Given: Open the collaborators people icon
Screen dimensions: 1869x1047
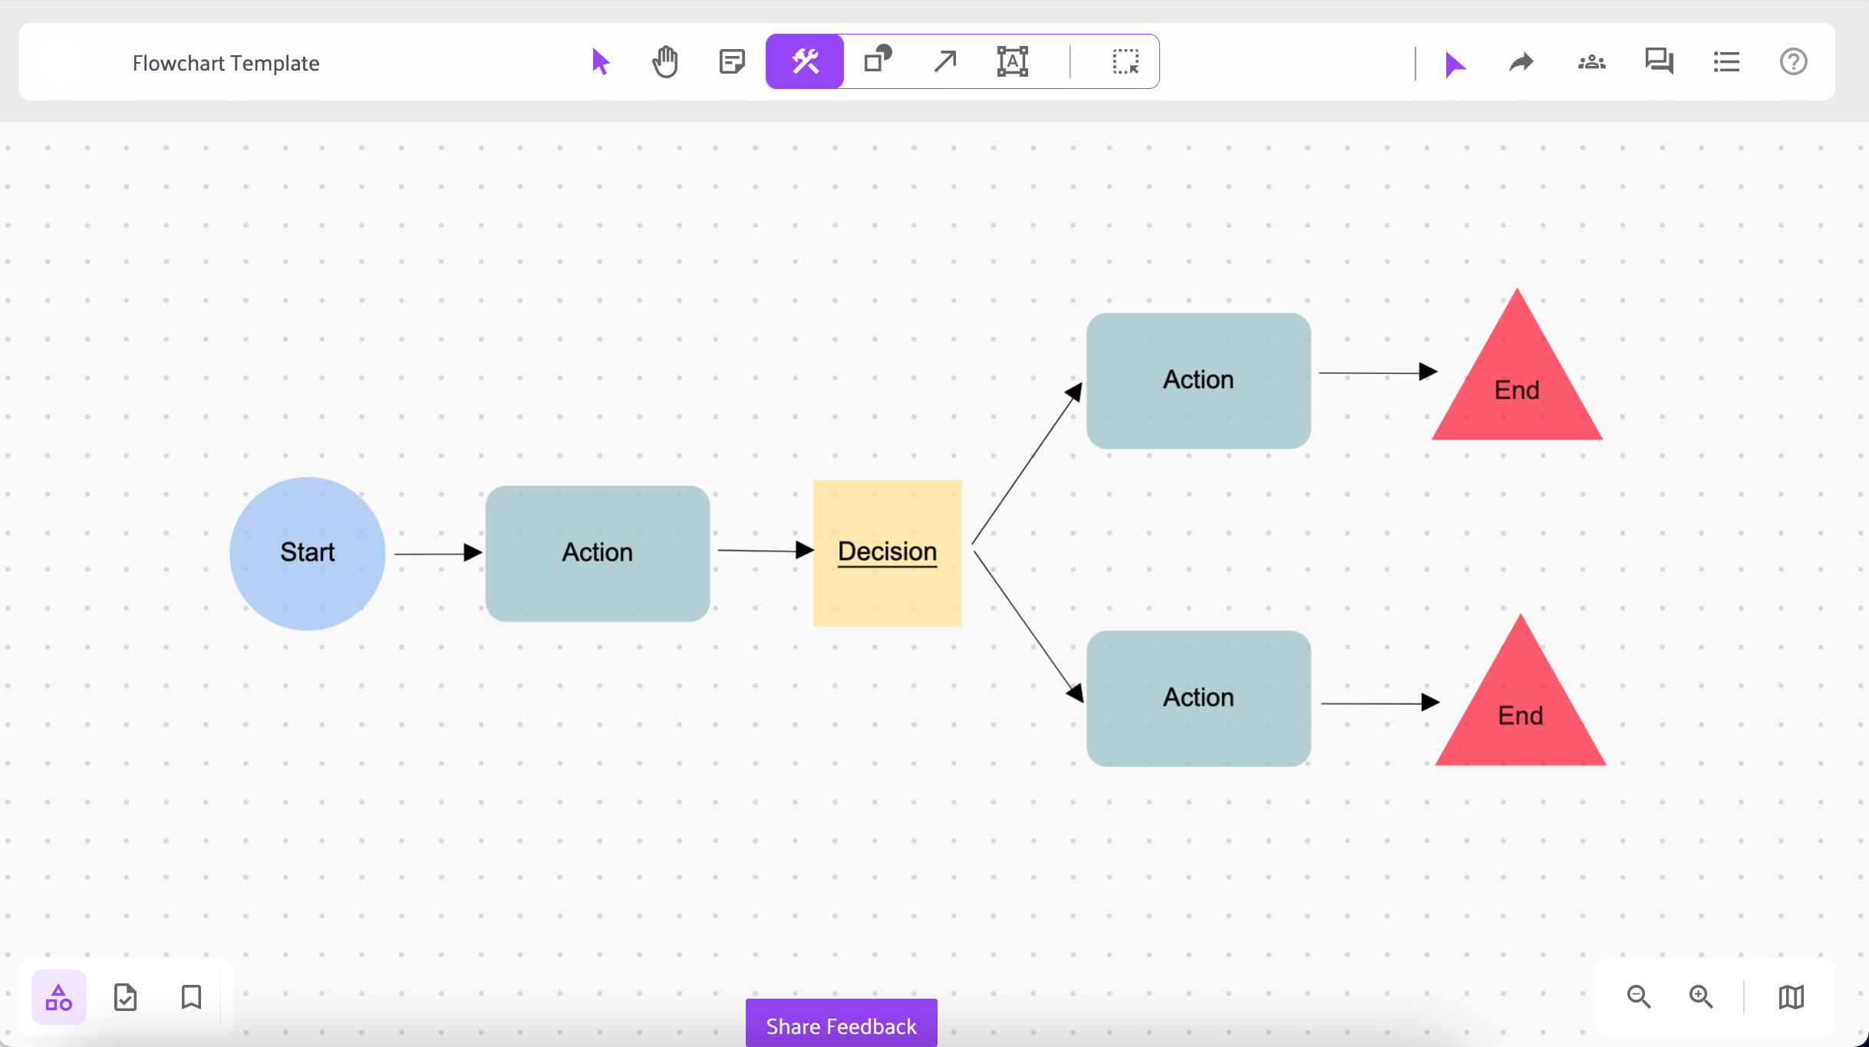Looking at the screenshot, I should click(x=1591, y=61).
